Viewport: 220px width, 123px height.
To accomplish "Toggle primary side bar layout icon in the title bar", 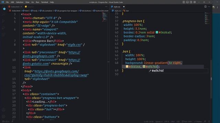I will 184,2.
